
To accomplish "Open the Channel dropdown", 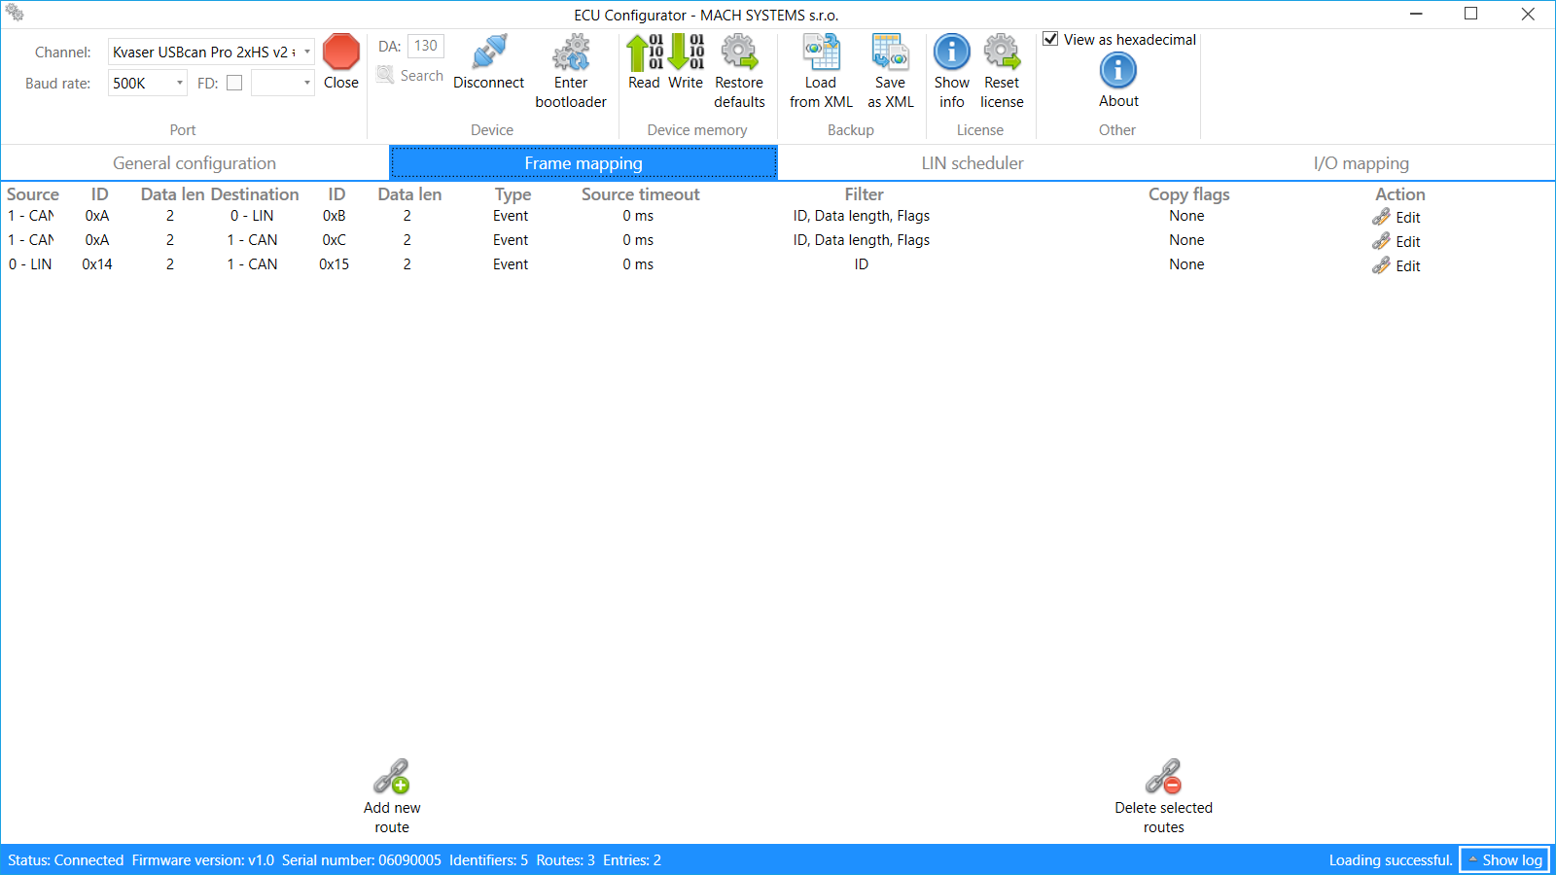I will [306, 52].
